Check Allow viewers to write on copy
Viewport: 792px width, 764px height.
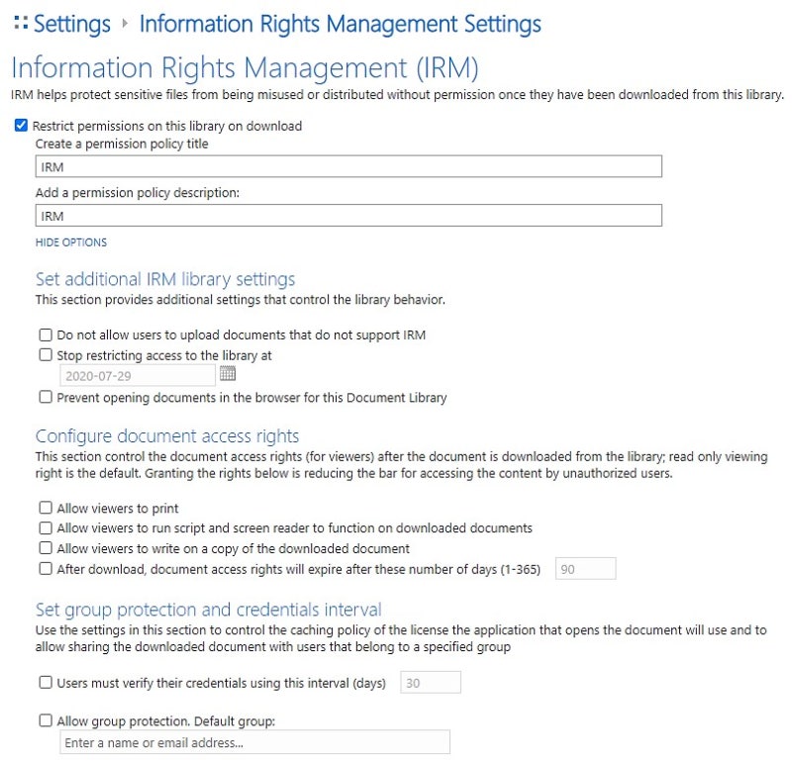(46, 548)
